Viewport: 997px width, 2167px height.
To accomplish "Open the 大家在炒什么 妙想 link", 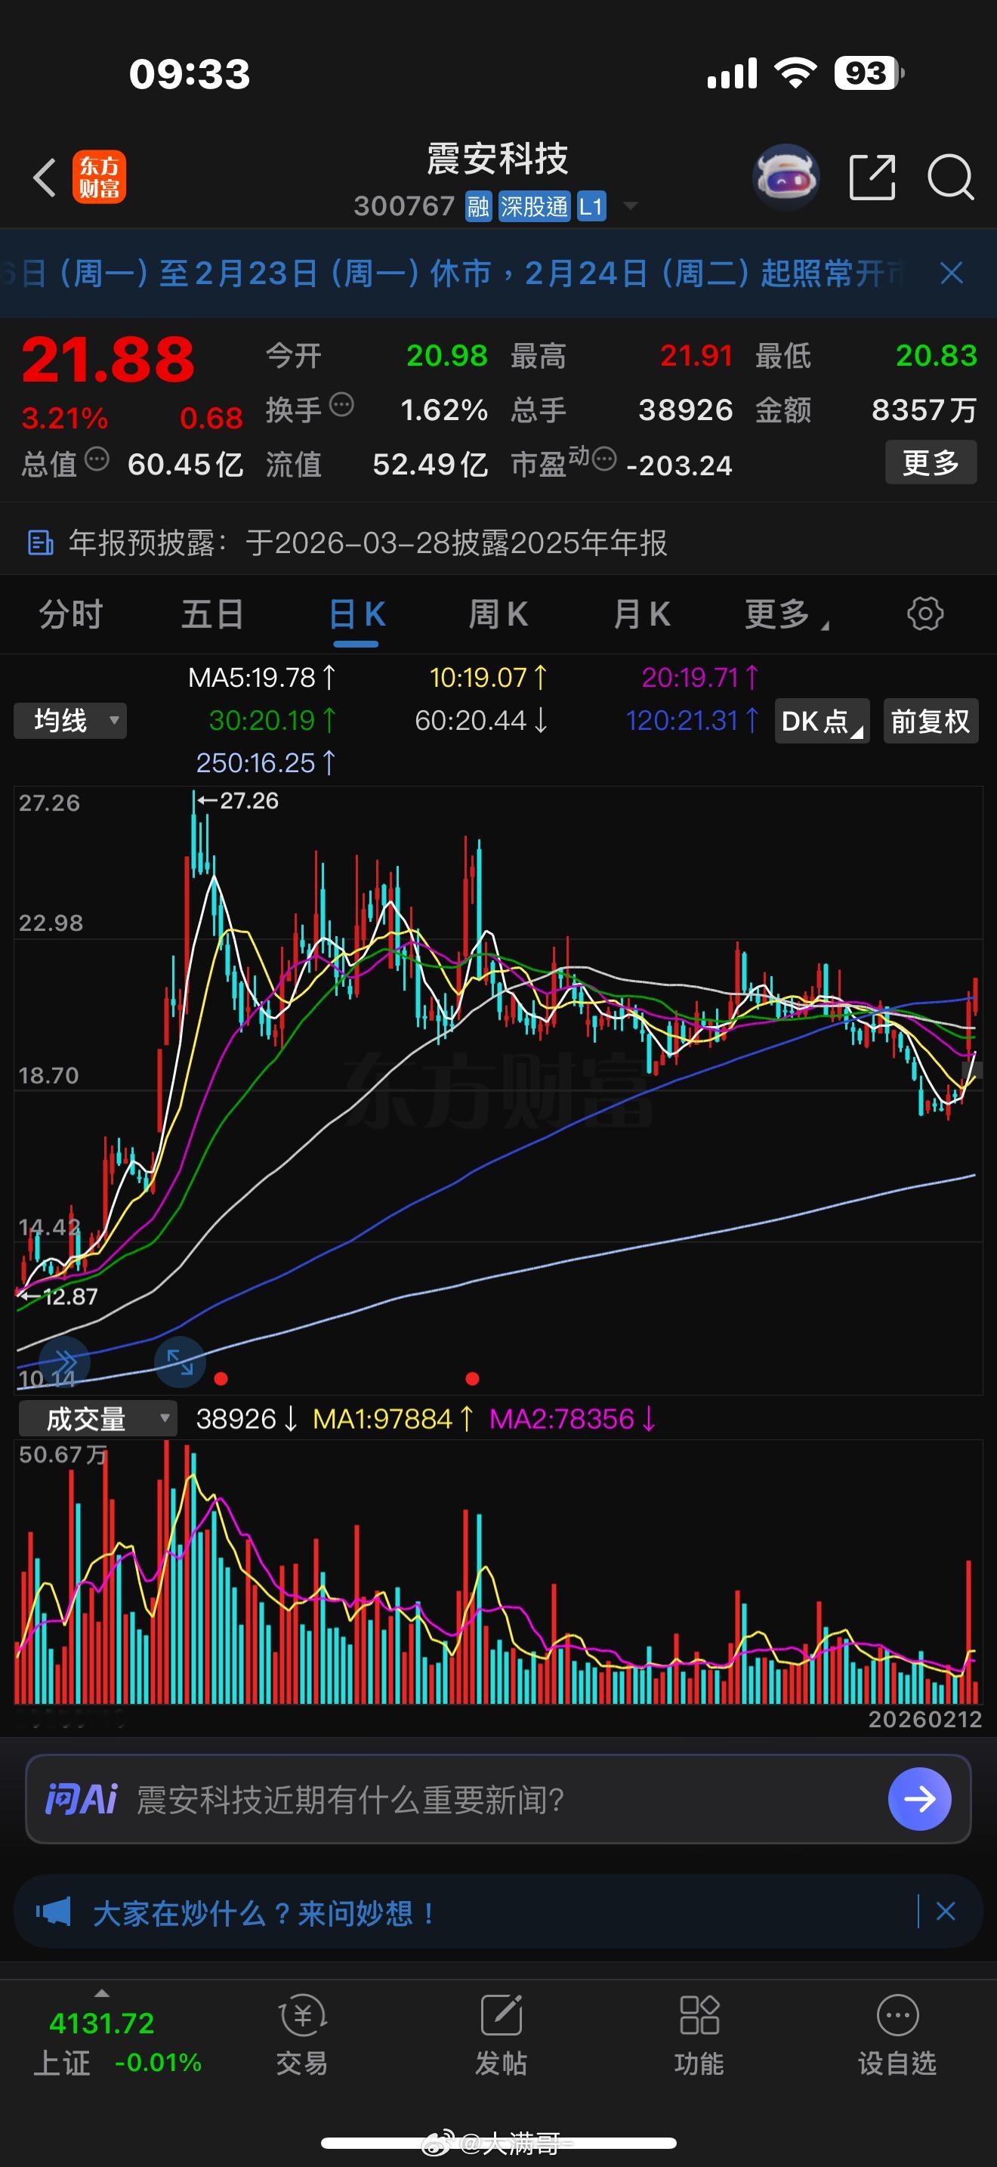I will (264, 1913).
